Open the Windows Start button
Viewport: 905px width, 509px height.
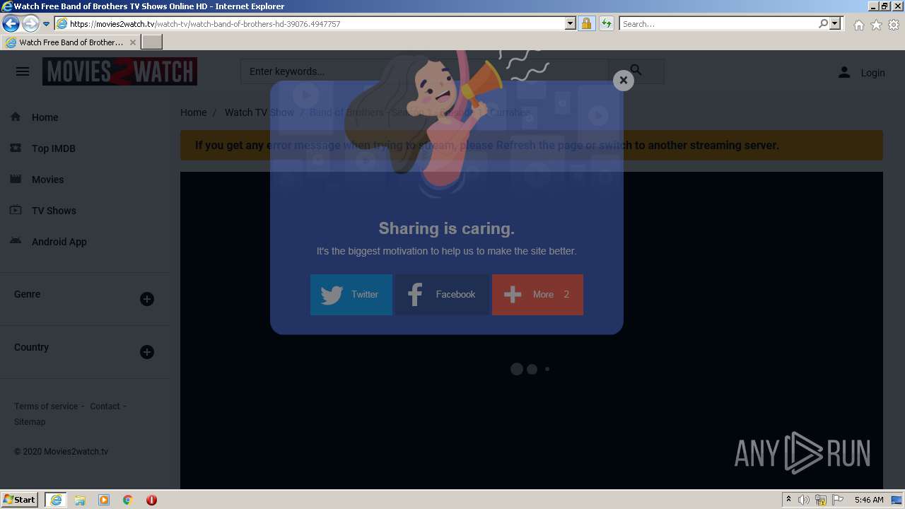coord(19,499)
